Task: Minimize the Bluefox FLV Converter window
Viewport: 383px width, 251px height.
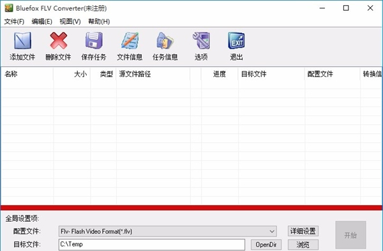Action: [x=322, y=8]
